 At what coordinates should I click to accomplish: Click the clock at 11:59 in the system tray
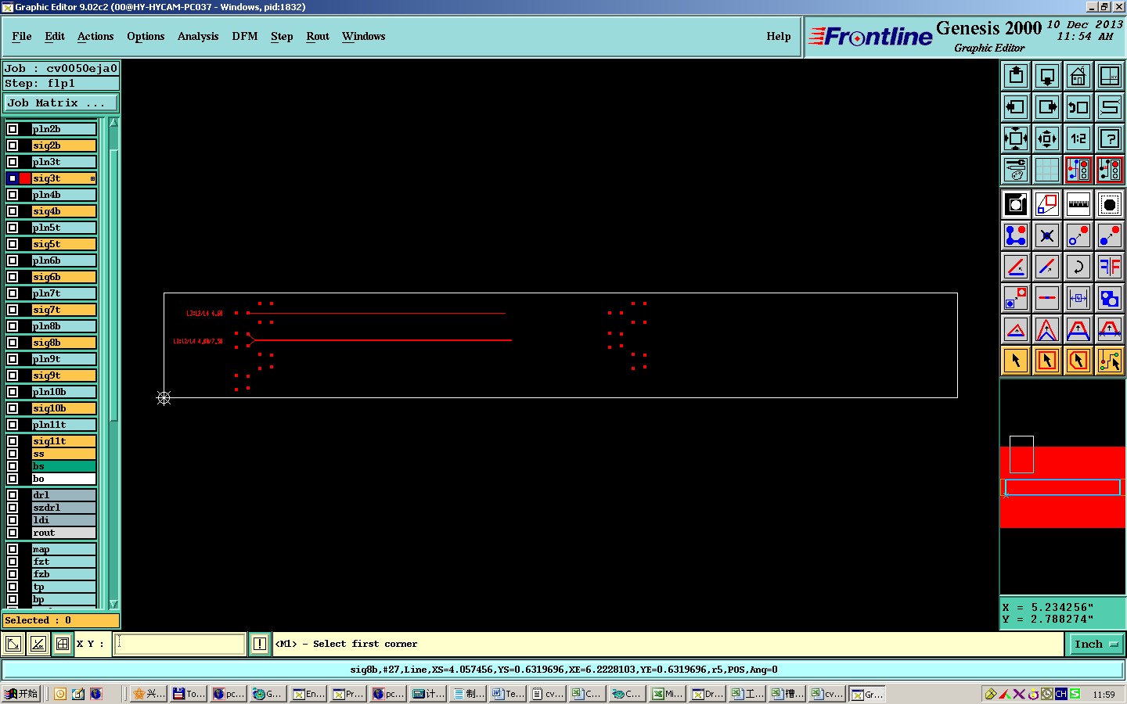pos(1104,694)
